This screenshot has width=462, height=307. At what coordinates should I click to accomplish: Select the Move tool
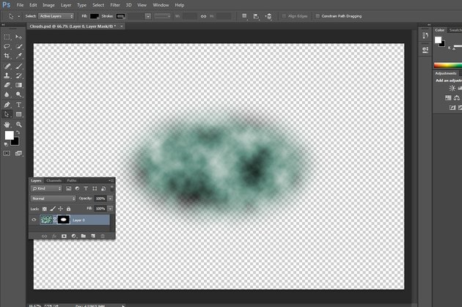(x=19, y=37)
